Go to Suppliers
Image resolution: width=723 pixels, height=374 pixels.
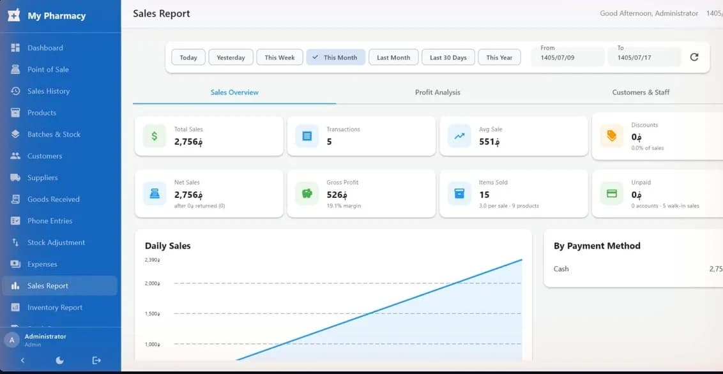(x=60, y=178)
